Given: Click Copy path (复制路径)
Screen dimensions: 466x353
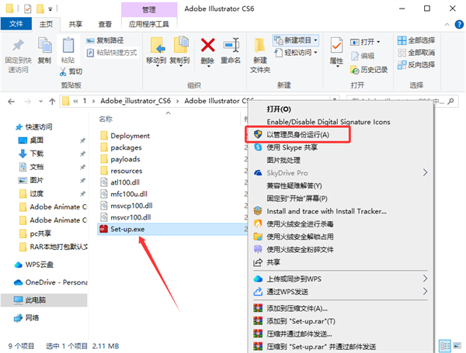Looking at the screenshot, I should (105, 40).
